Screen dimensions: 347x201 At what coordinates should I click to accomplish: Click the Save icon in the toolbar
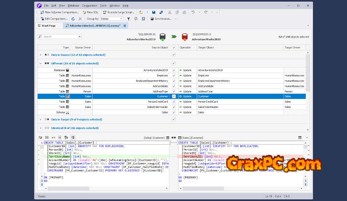pos(154,12)
